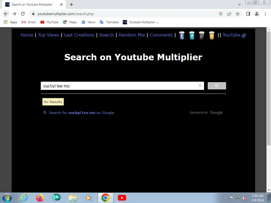The image size is (271, 203).
Task: Click the browser forward arrow
Action: coord(14,14)
